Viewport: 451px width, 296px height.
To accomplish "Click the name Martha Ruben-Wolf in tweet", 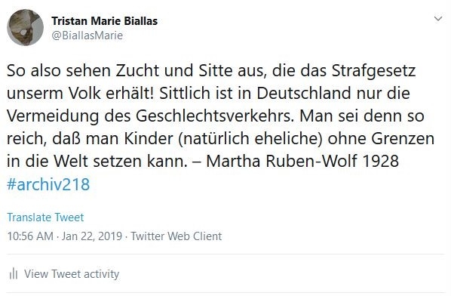I will click(x=281, y=162).
